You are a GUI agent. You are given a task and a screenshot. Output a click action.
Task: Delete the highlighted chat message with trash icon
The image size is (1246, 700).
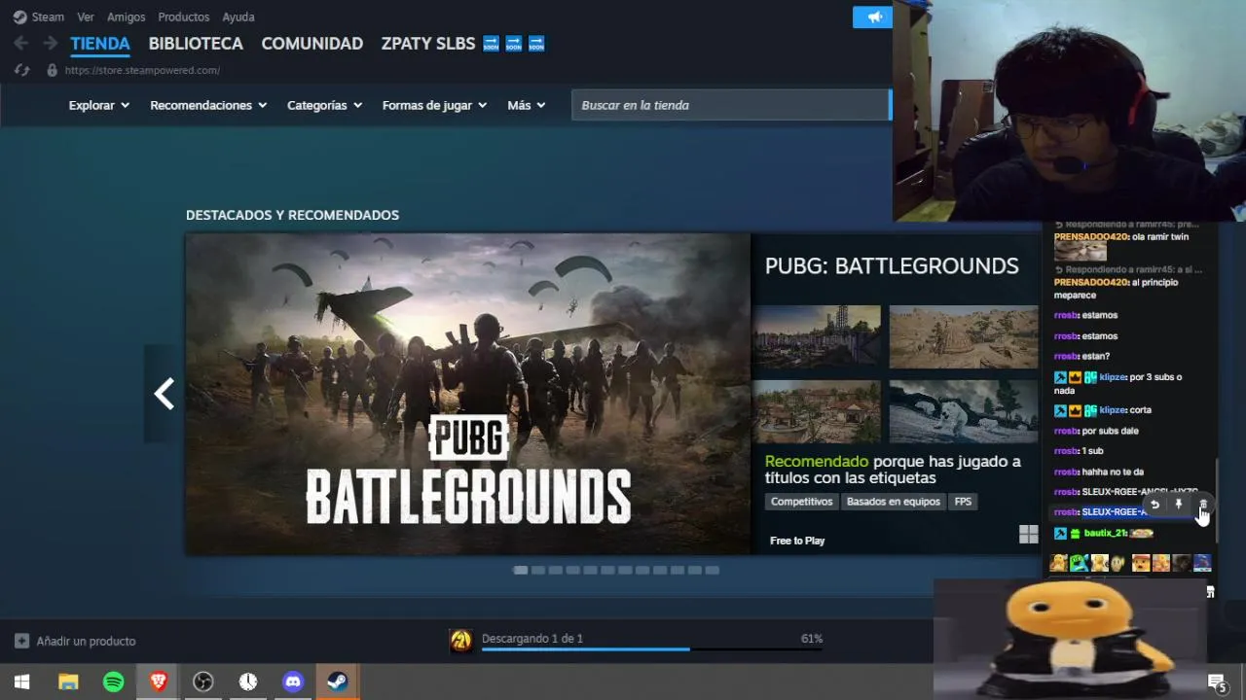point(1203,505)
